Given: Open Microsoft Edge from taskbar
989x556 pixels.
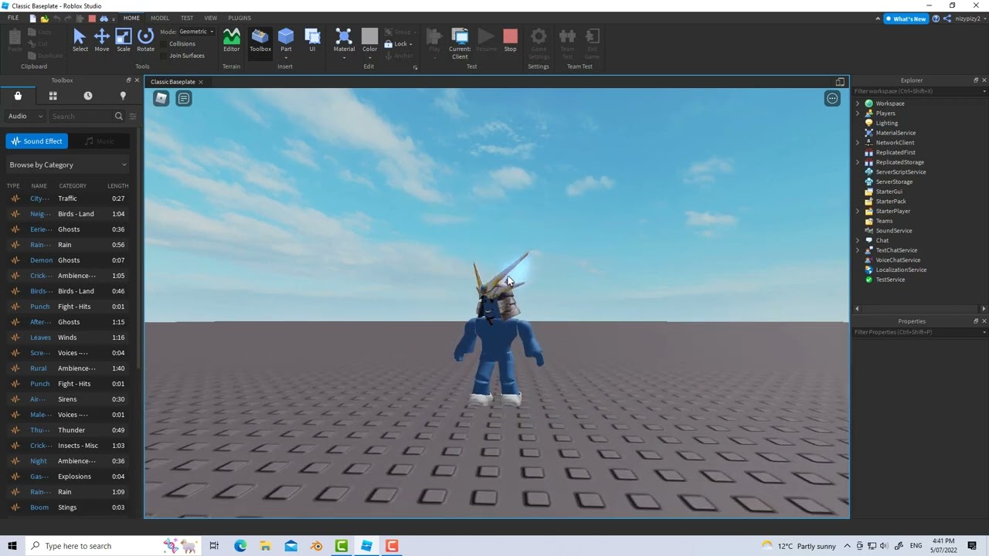Looking at the screenshot, I should [x=240, y=546].
